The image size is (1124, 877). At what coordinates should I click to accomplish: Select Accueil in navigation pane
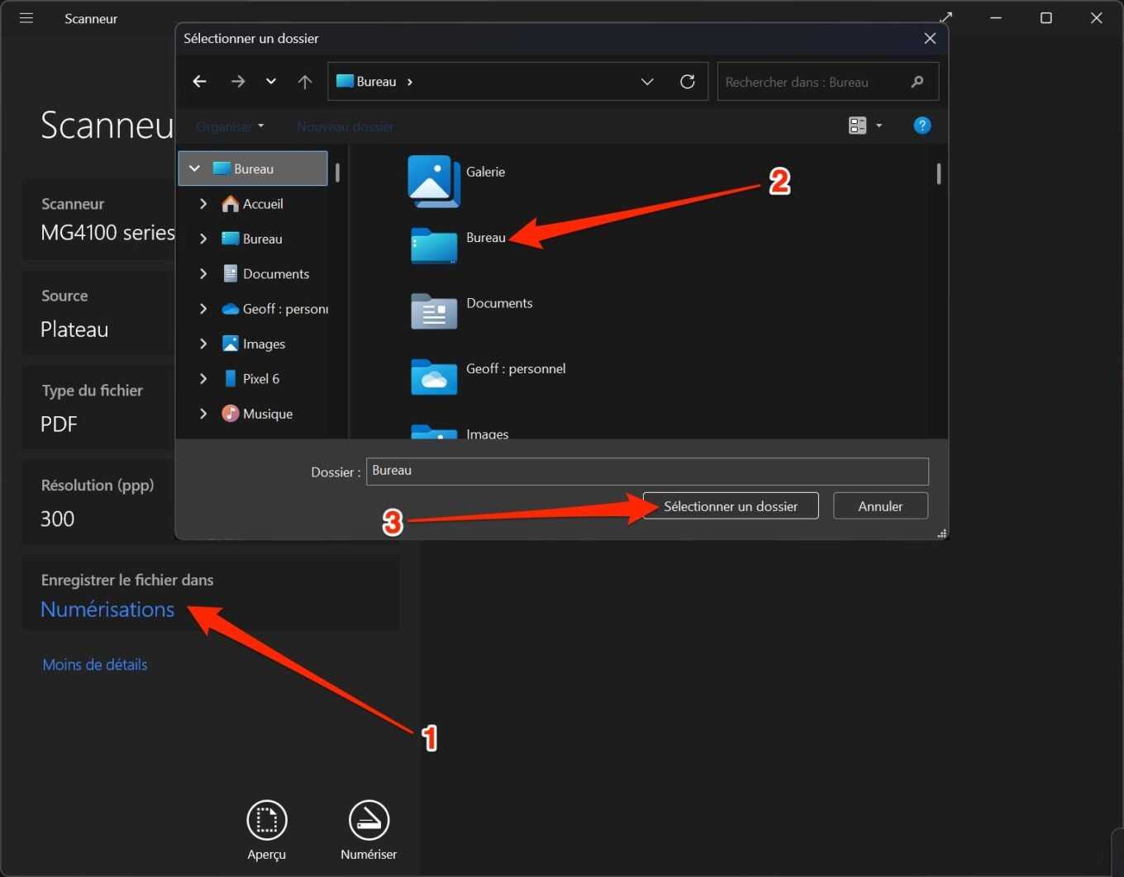pyautogui.click(x=253, y=204)
